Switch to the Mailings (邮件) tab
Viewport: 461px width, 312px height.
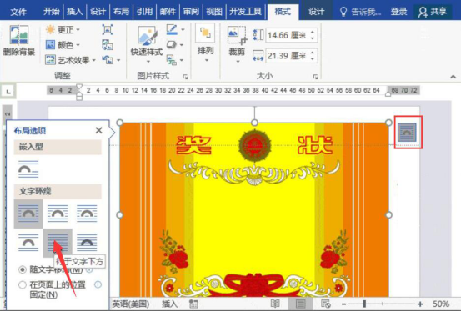pyautogui.click(x=168, y=12)
